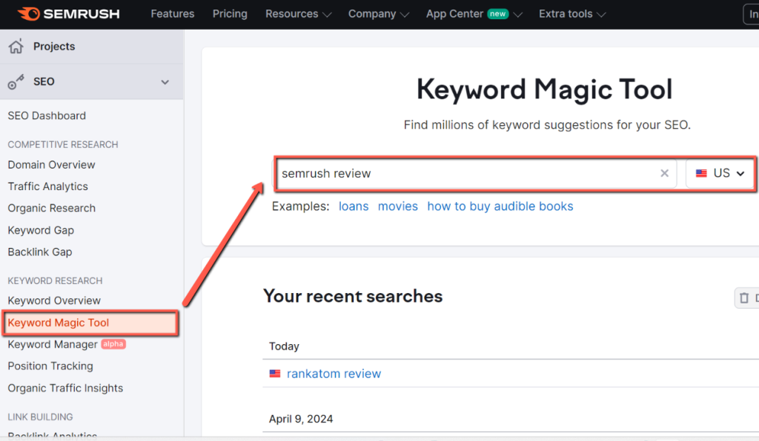Image resolution: width=759 pixels, height=441 pixels.
Task: Open the Domain Overview tool
Action: (x=51, y=164)
